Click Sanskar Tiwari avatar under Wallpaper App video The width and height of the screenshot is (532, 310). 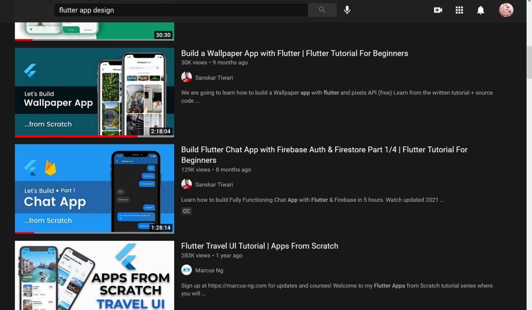pyautogui.click(x=187, y=77)
